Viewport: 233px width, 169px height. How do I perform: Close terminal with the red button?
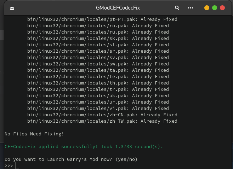(222, 8)
